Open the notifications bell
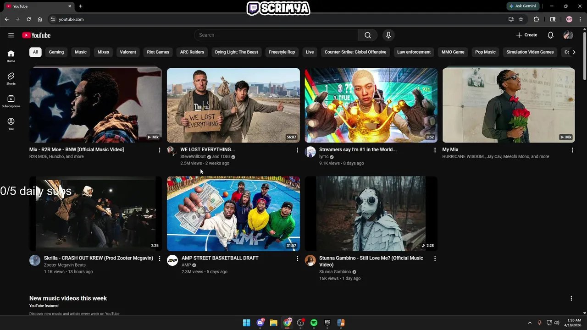The height and width of the screenshot is (330, 587). tap(551, 35)
